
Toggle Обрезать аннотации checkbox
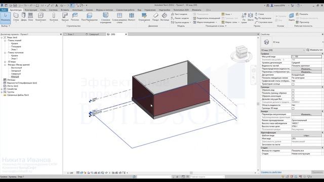[293, 96]
